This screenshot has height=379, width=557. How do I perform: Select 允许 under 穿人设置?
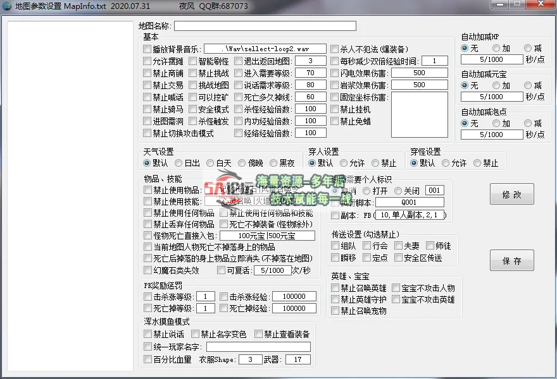click(x=344, y=163)
